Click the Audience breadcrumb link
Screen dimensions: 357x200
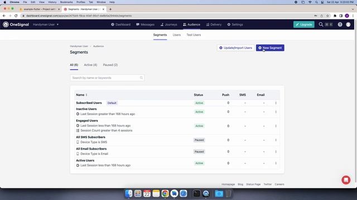point(98,46)
